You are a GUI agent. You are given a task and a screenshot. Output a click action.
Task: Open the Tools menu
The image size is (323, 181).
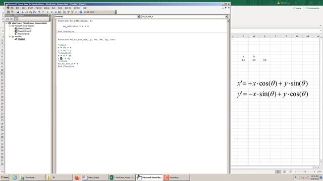(x=60, y=8)
